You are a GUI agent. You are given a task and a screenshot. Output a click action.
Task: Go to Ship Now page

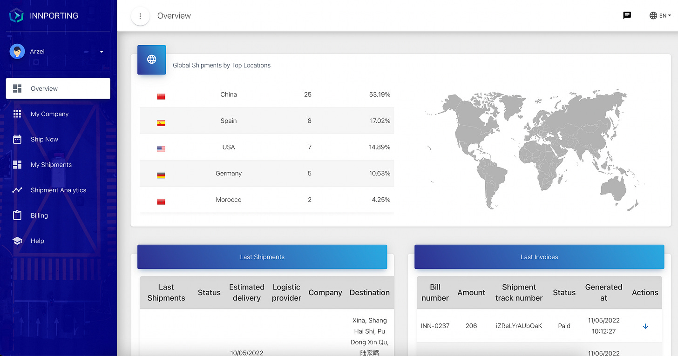[58, 139]
